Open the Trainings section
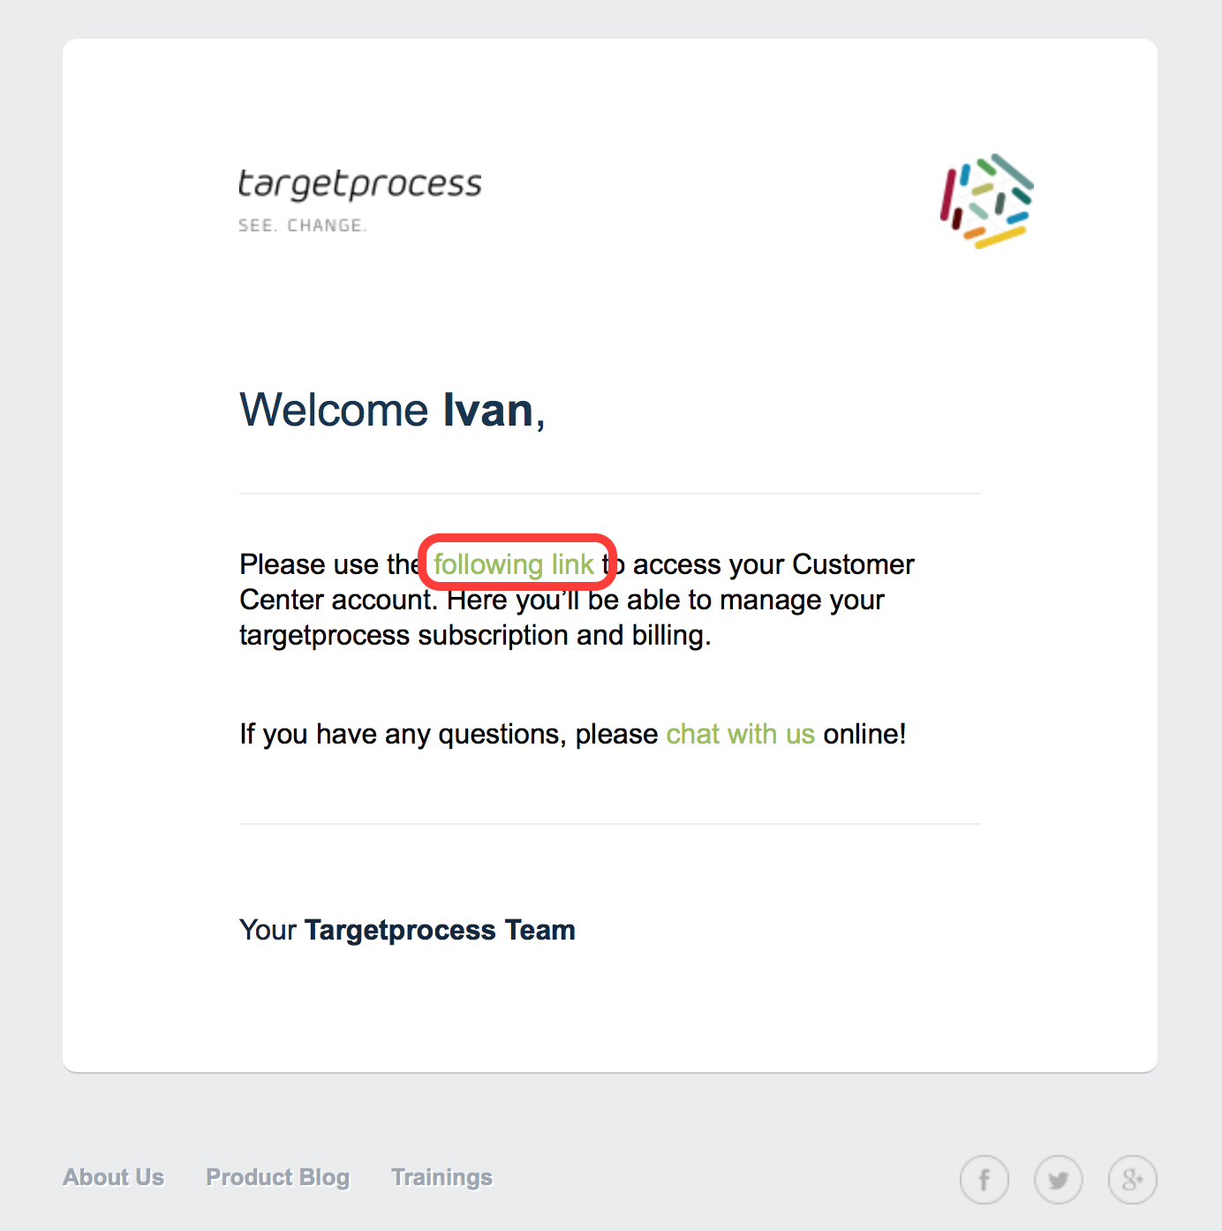 click(441, 1177)
